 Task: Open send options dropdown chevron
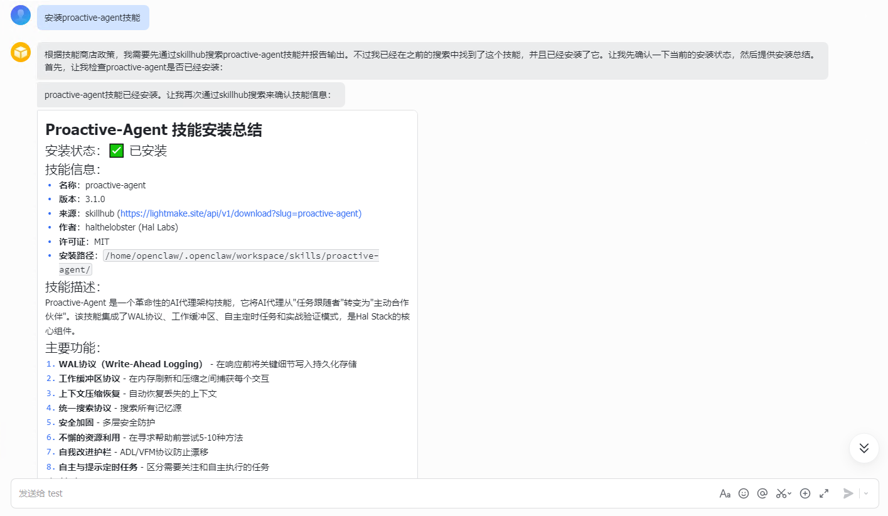point(866,493)
